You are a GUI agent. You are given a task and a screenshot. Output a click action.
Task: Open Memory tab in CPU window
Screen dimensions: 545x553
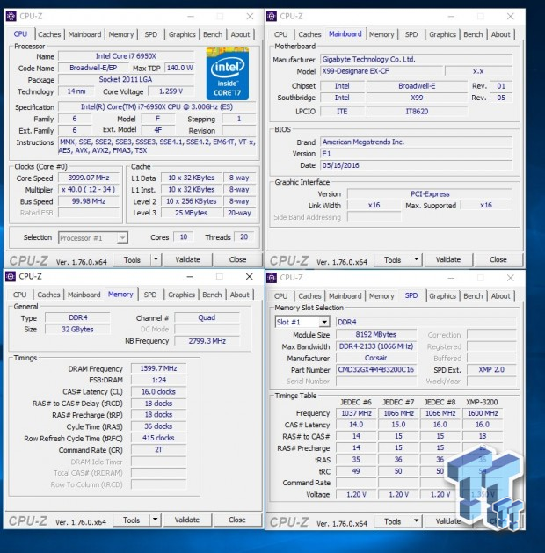(x=121, y=34)
